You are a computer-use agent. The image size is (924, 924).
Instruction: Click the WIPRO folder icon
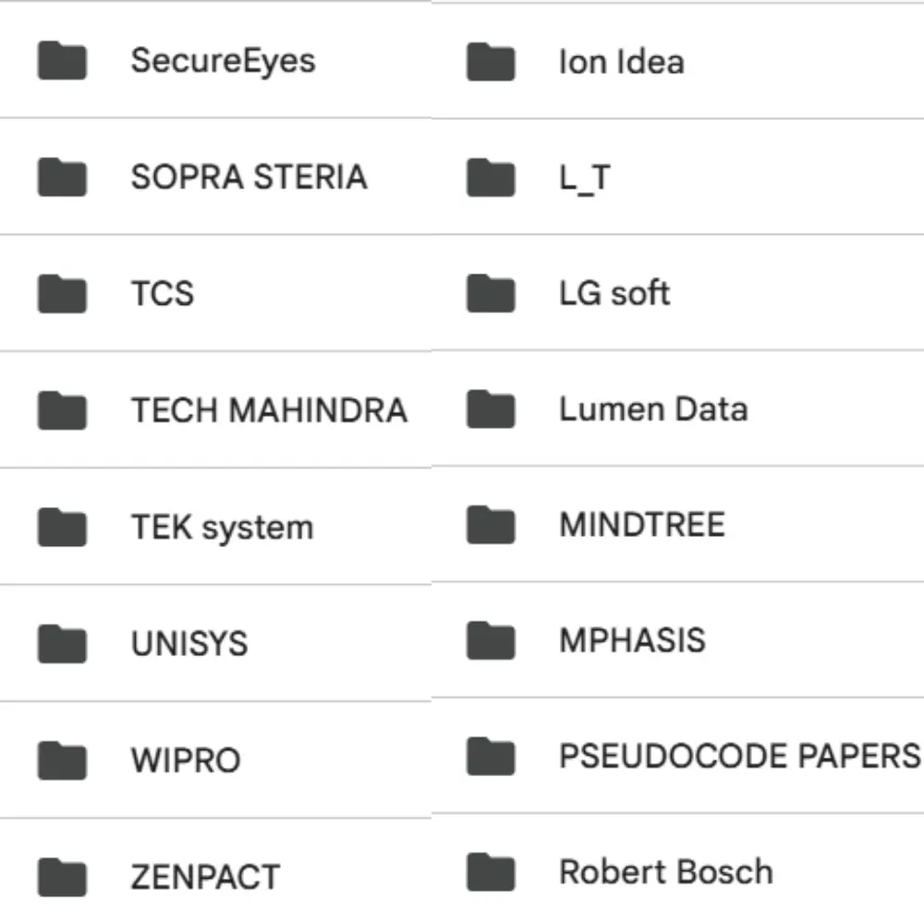tap(62, 760)
